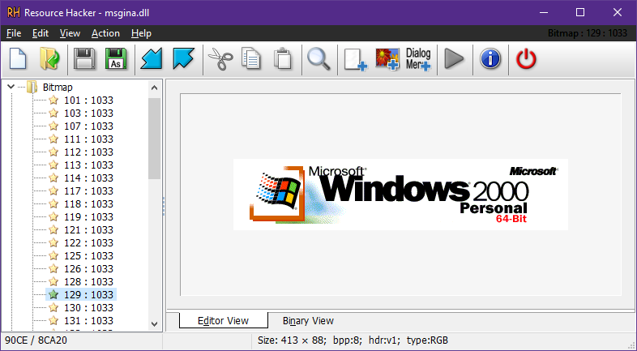Close the Resource Hacker window
This screenshot has height=351, width=637.
pos(618,13)
